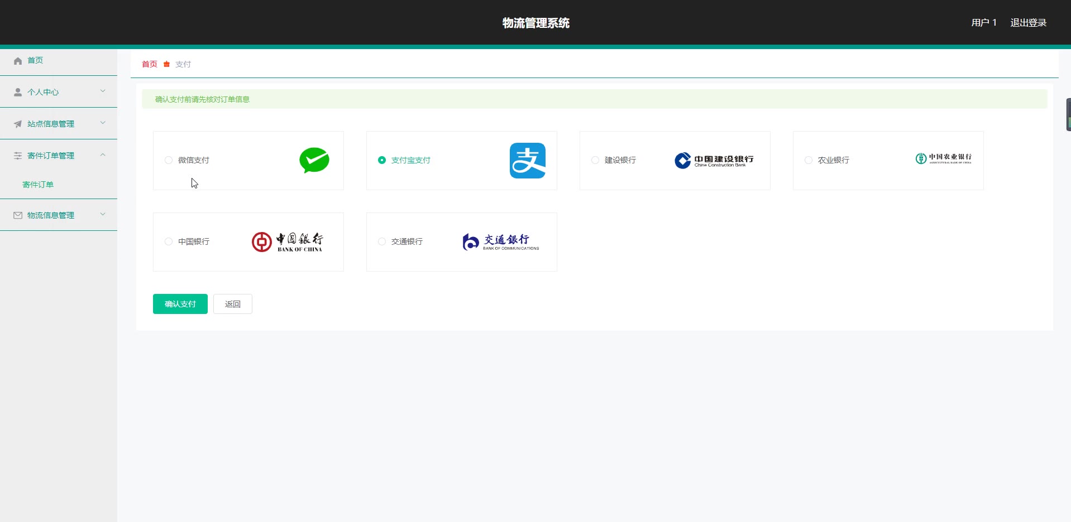The width and height of the screenshot is (1071, 522).
Task: Open the 站点信息管理 sidebar menu
Action: pyautogui.click(x=59, y=124)
